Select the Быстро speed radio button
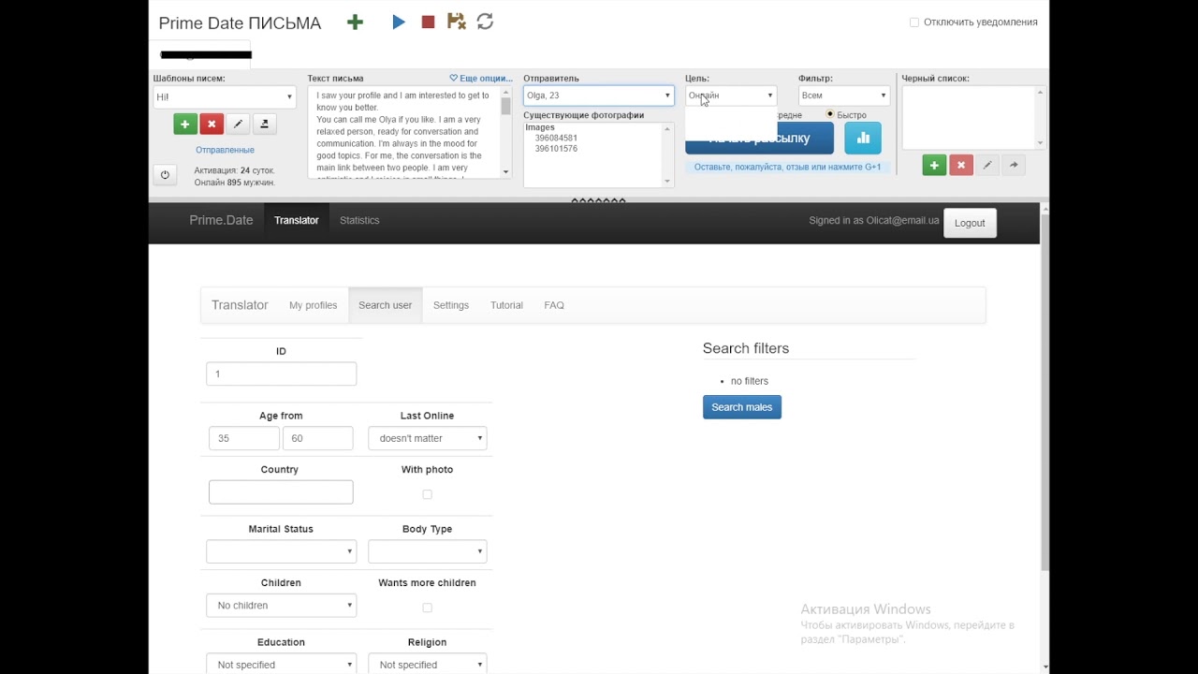The width and height of the screenshot is (1198, 674). click(x=830, y=114)
